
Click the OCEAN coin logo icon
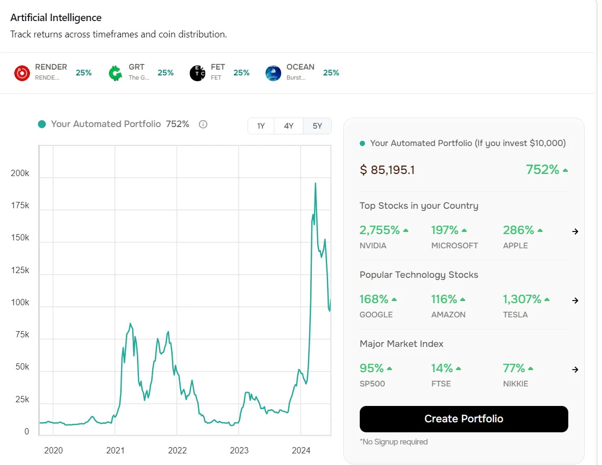coord(273,73)
